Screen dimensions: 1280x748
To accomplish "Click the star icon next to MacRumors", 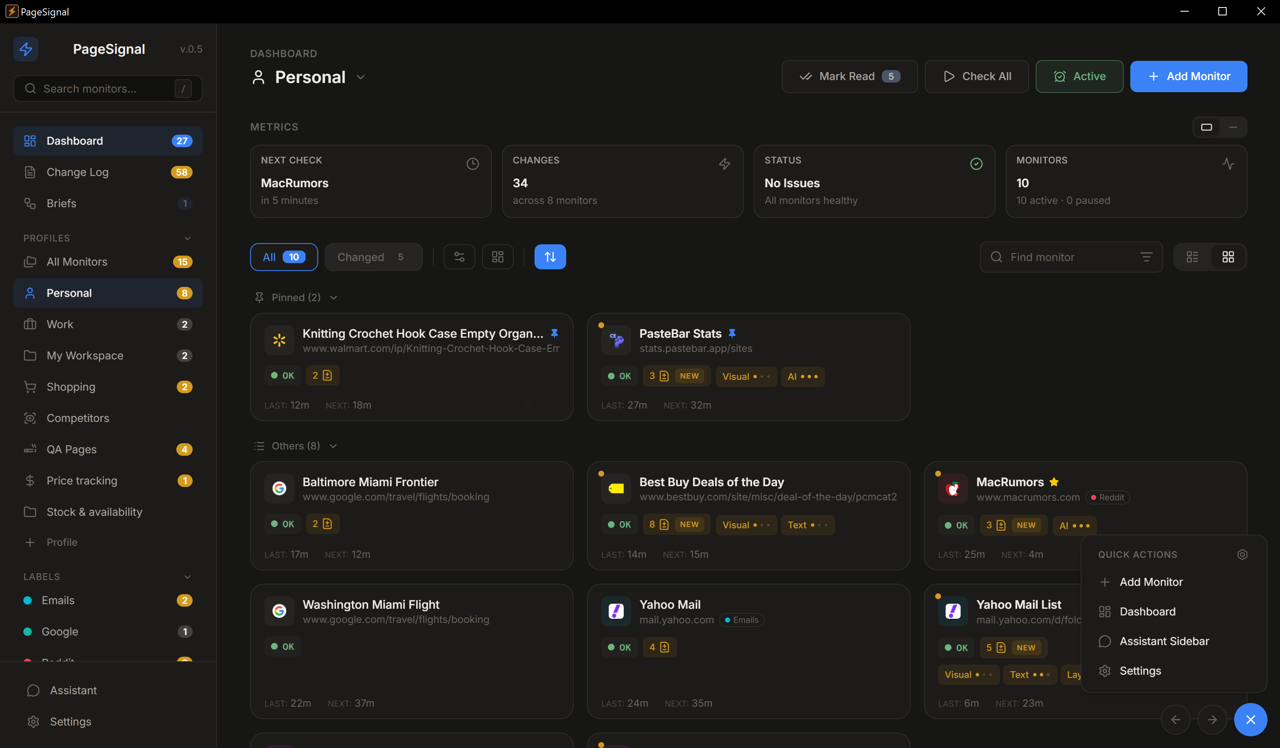I will point(1054,482).
